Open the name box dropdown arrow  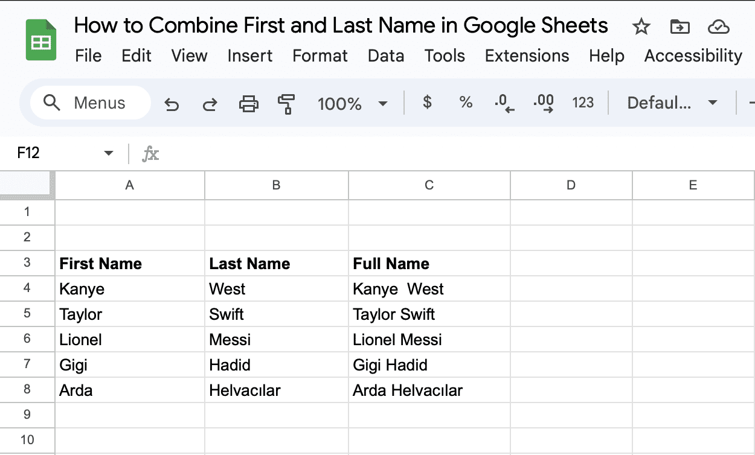pyautogui.click(x=109, y=153)
